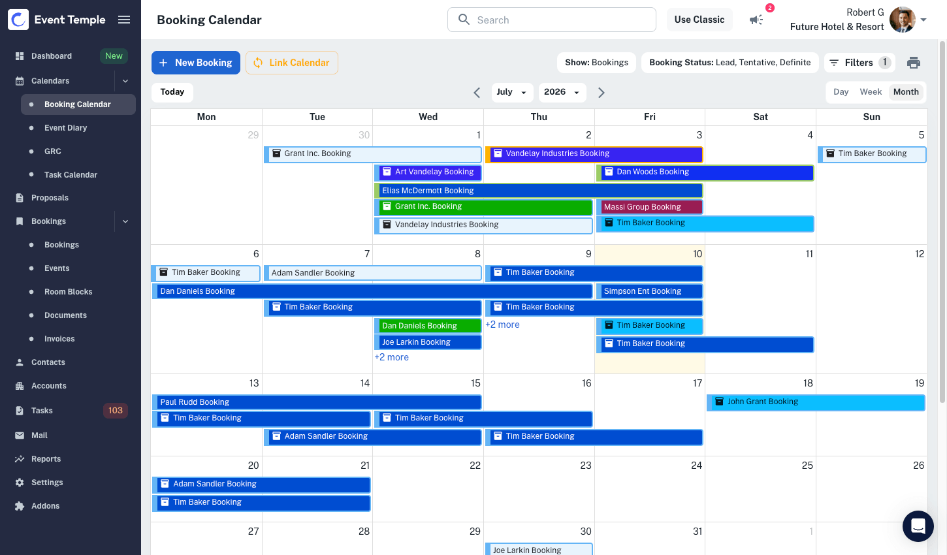Switch to Day view
The height and width of the screenshot is (555, 947).
pyautogui.click(x=841, y=92)
